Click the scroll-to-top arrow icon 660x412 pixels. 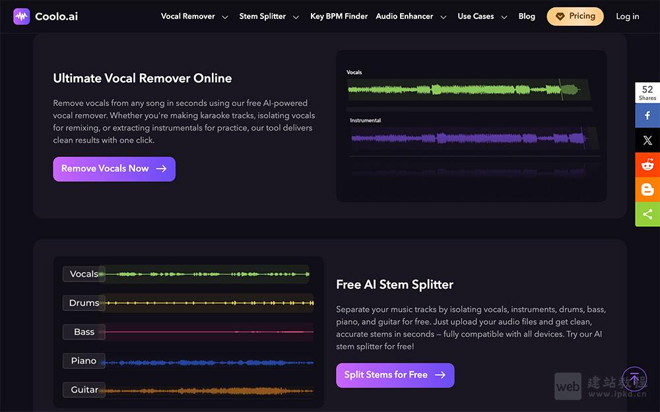634,379
